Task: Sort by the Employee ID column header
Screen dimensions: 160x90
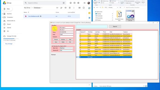Action: (x=83, y=32)
